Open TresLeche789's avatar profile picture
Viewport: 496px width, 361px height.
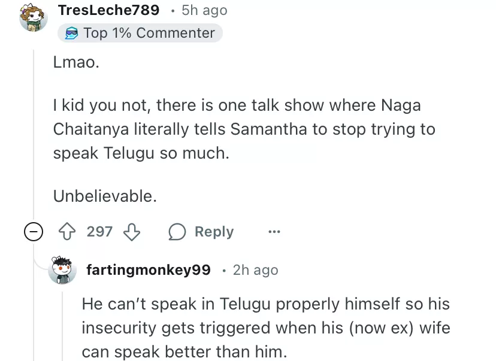coord(33,17)
